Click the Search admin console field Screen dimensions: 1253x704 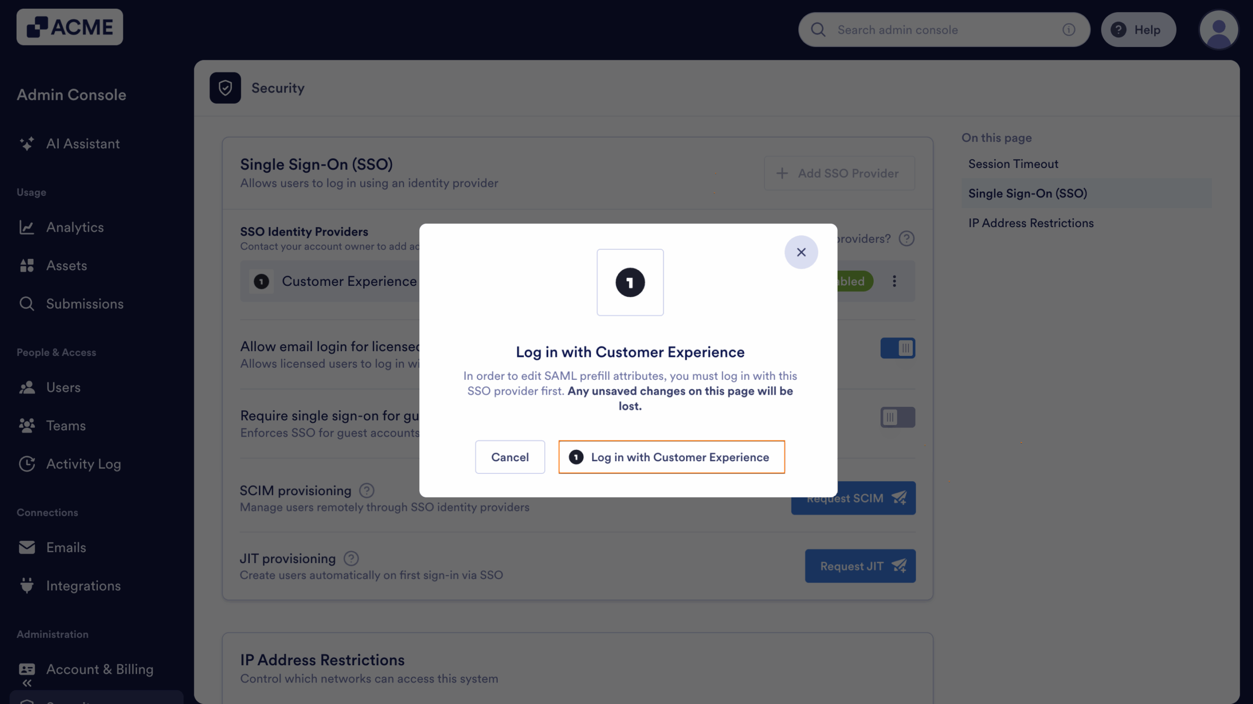940,30
